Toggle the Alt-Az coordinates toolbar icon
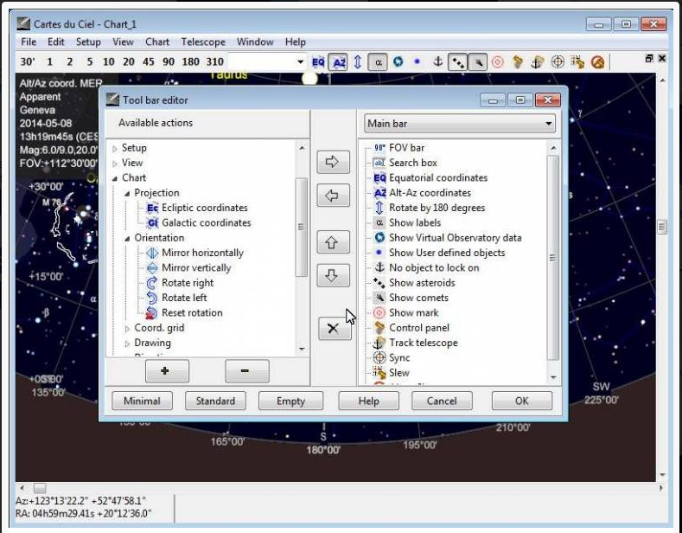 pyautogui.click(x=338, y=62)
